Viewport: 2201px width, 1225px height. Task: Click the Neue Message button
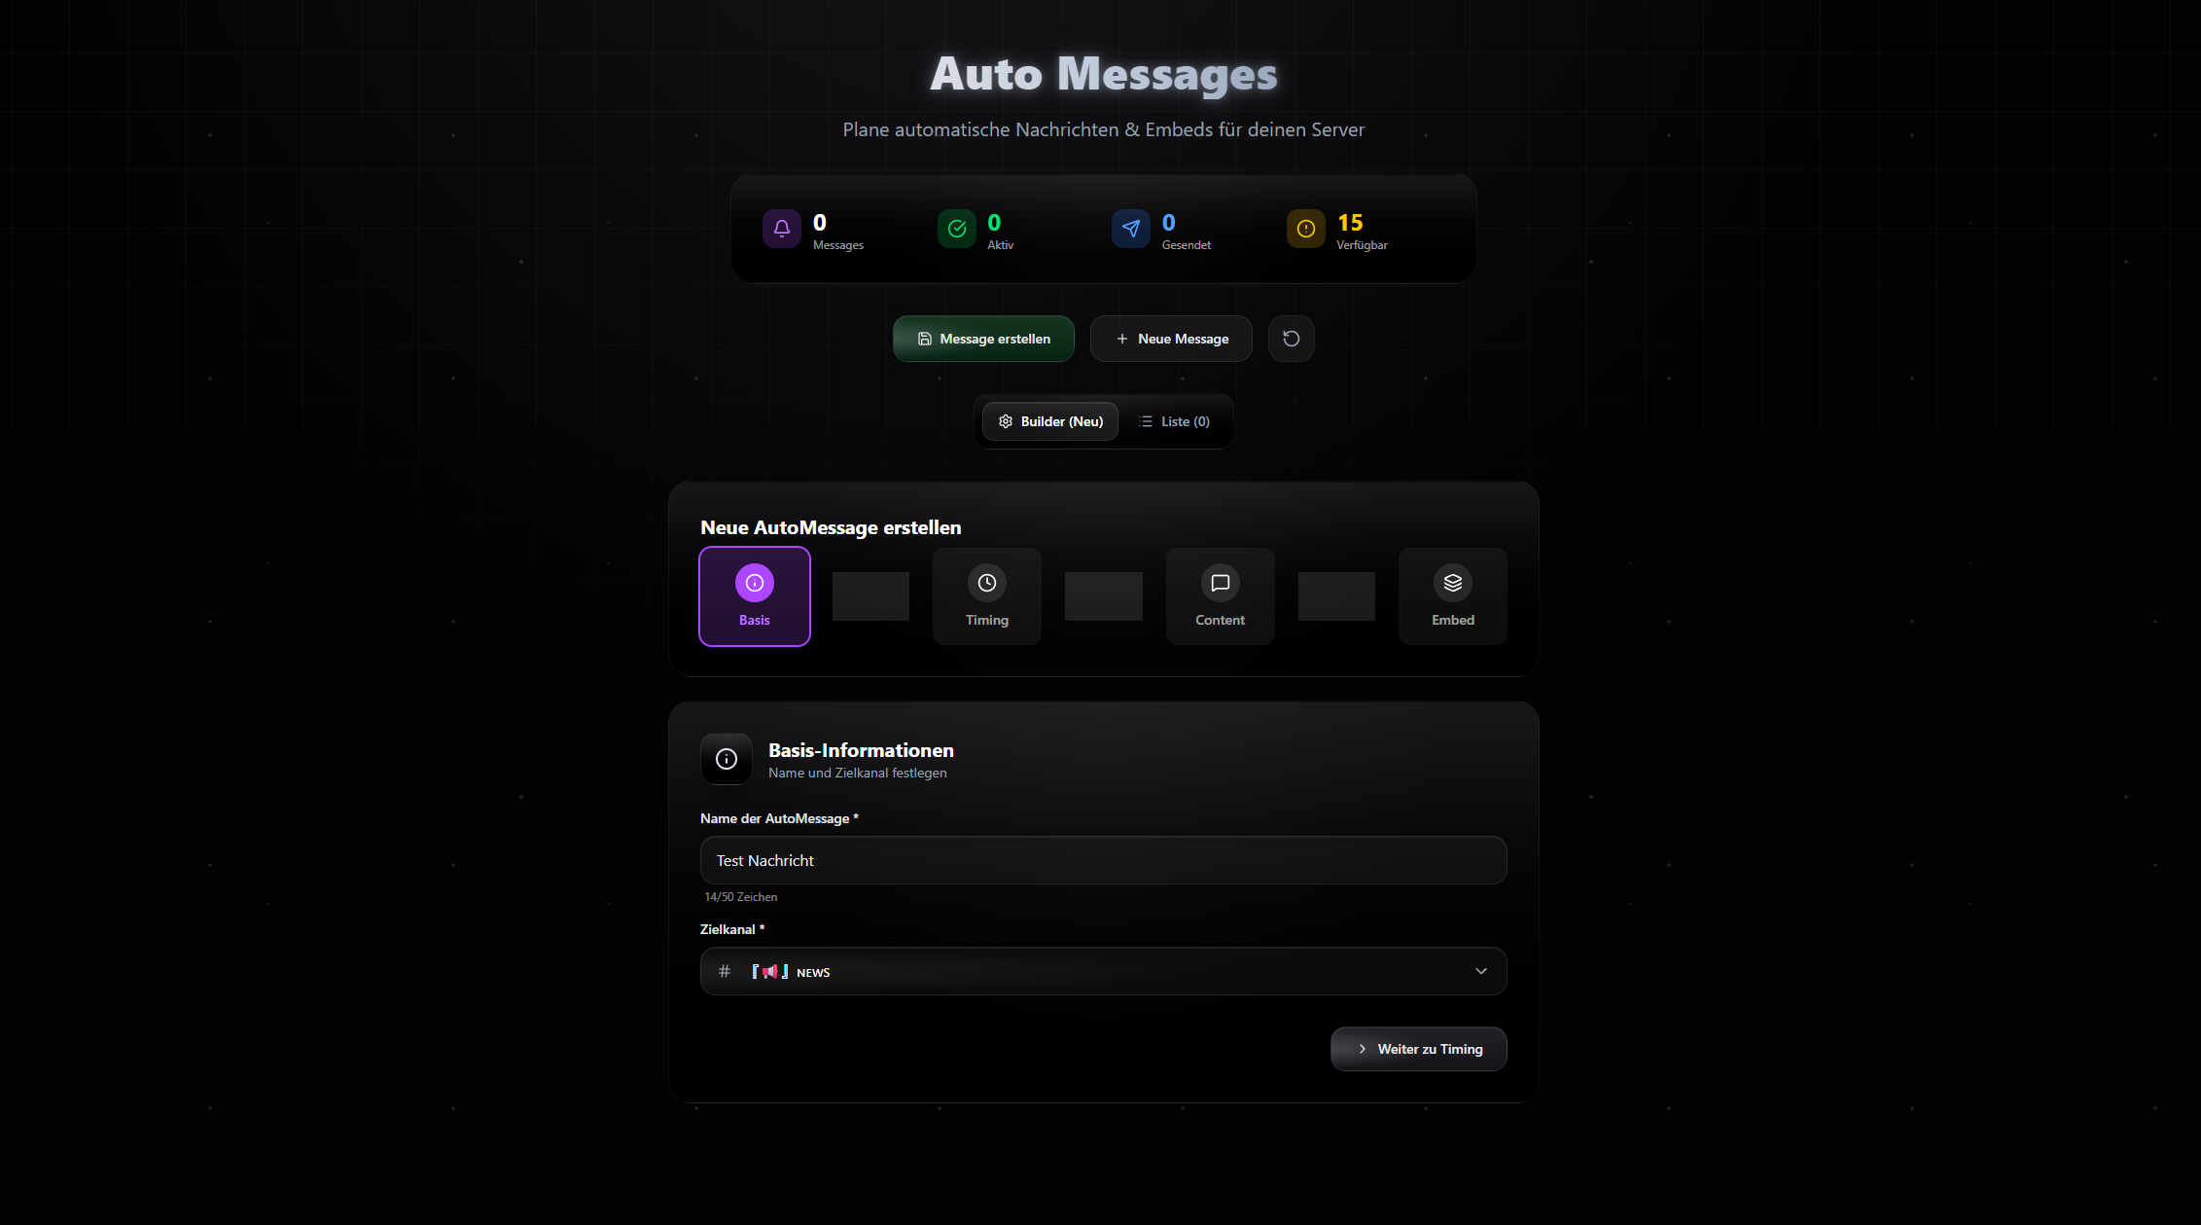click(x=1171, y=338)
